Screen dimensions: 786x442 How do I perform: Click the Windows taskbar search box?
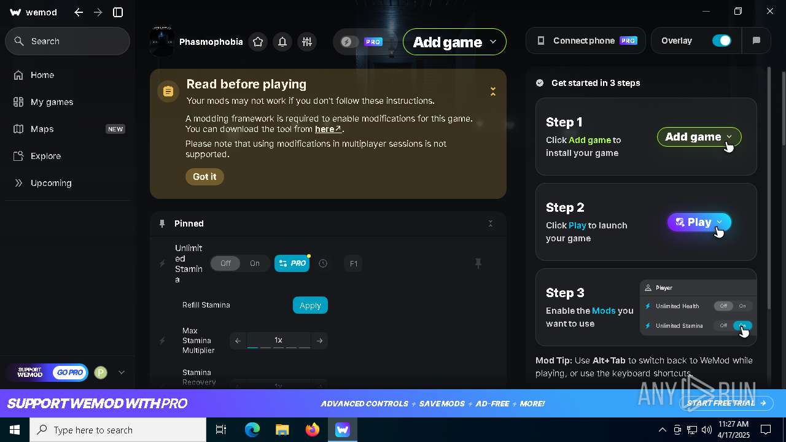118,430
